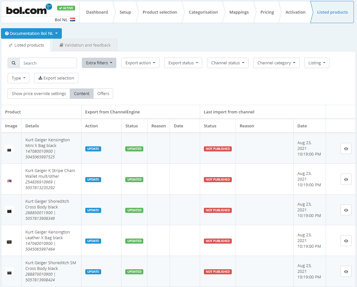357x287 pixels.
Task: Click eye icon for Shoreditch Cross Body black
Action: 346,210
